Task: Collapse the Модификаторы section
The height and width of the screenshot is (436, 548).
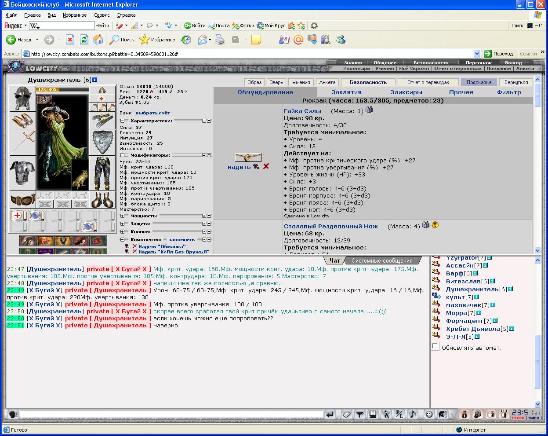Action: 122,155
